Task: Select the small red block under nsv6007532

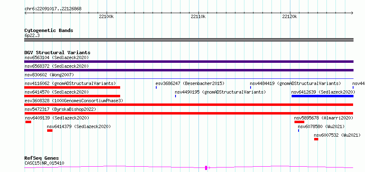Action: click(x=316, y=139)
